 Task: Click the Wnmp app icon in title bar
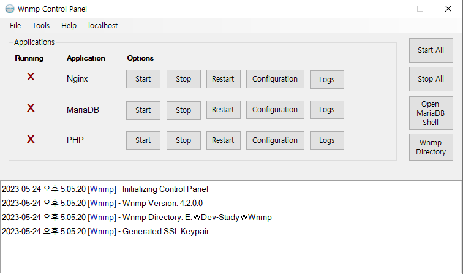coord(10,9)
